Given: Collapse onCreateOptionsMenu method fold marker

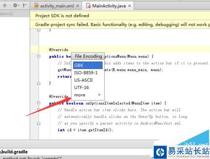Looking at the screenshot, I should pos(39,56).
